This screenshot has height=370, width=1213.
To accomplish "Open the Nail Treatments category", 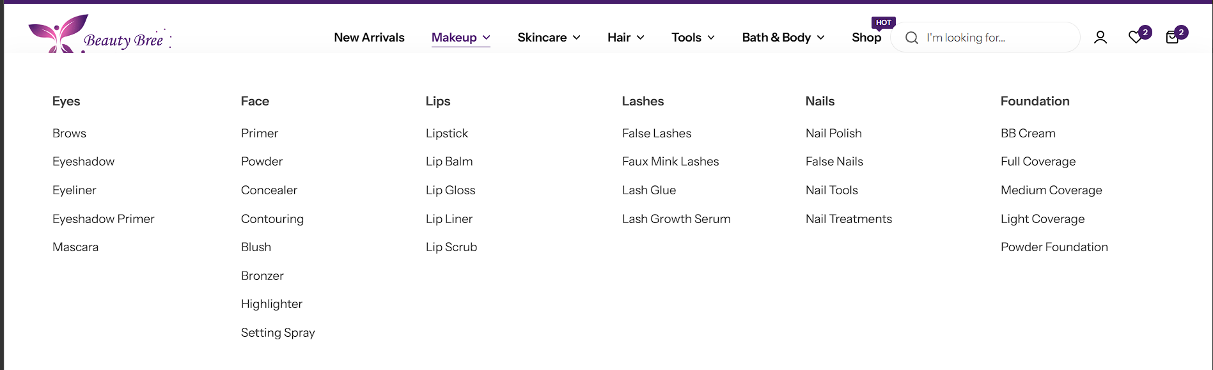I will (849, 219).
